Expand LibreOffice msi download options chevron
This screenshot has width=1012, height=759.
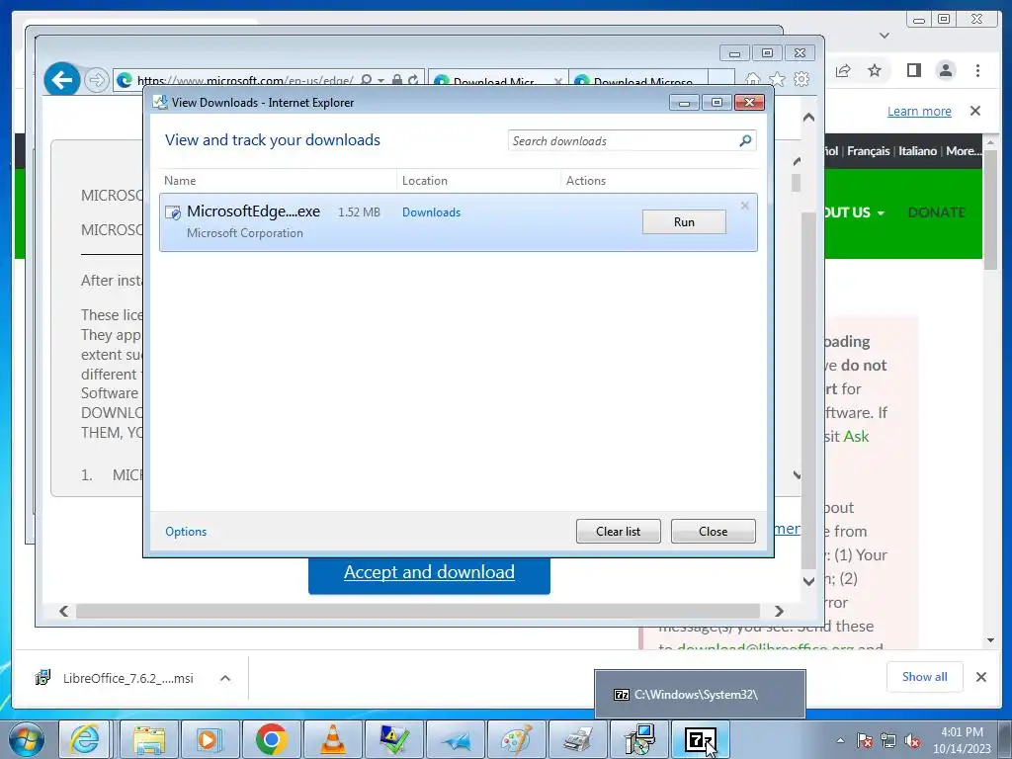[x=225, y=678]
